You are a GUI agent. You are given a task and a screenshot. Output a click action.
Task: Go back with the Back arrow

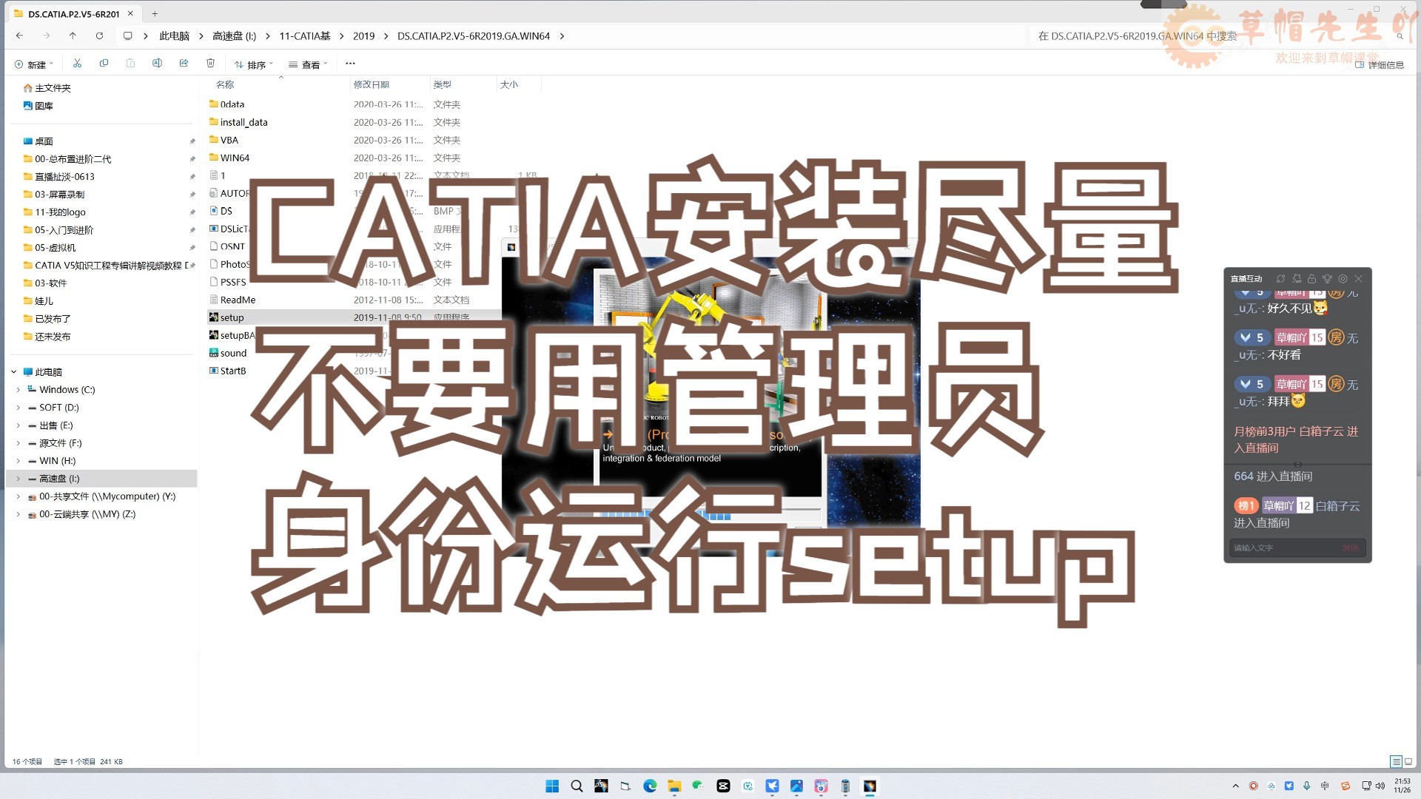click(19, 36)
